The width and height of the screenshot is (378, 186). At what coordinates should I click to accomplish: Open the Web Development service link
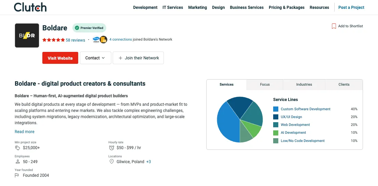(x=295, y=125)
